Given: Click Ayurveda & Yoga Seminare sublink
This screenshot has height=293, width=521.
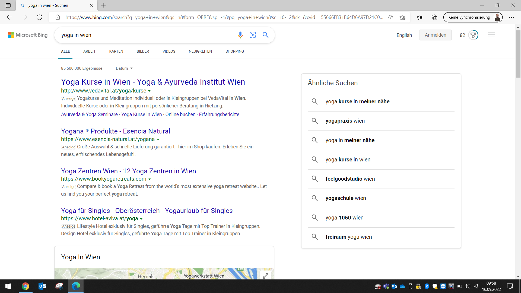Looking at the screenshot, I should (x=89, y=114).
